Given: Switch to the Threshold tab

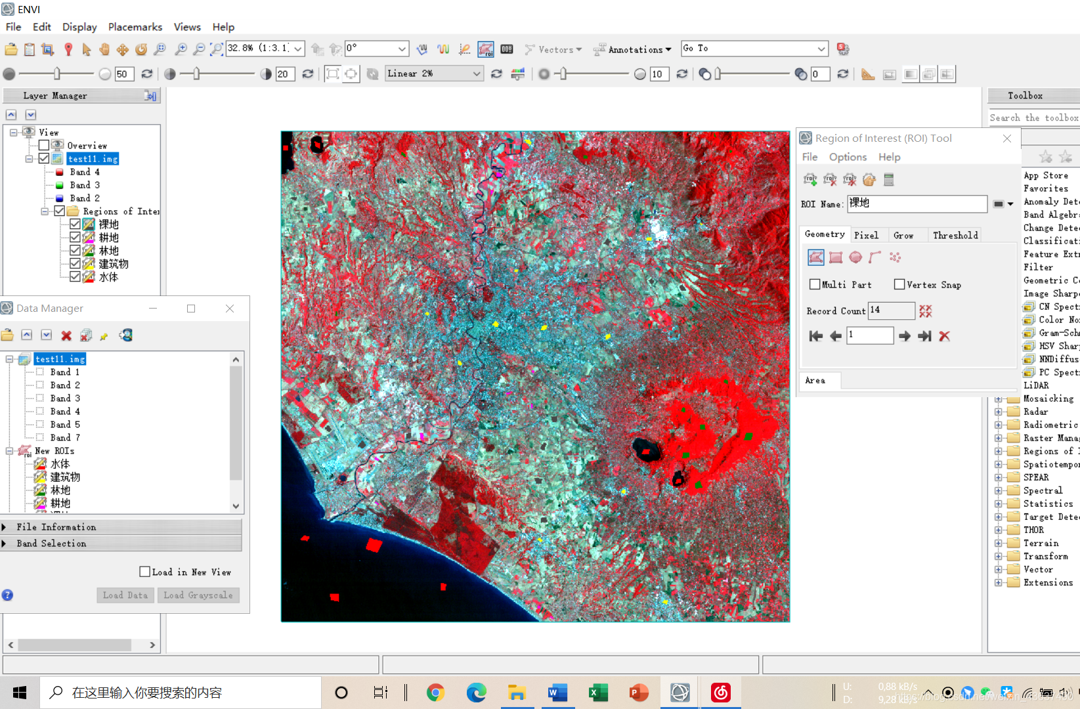Looking at the screenshot, I should pyautogui.click(x=955, y=235).
